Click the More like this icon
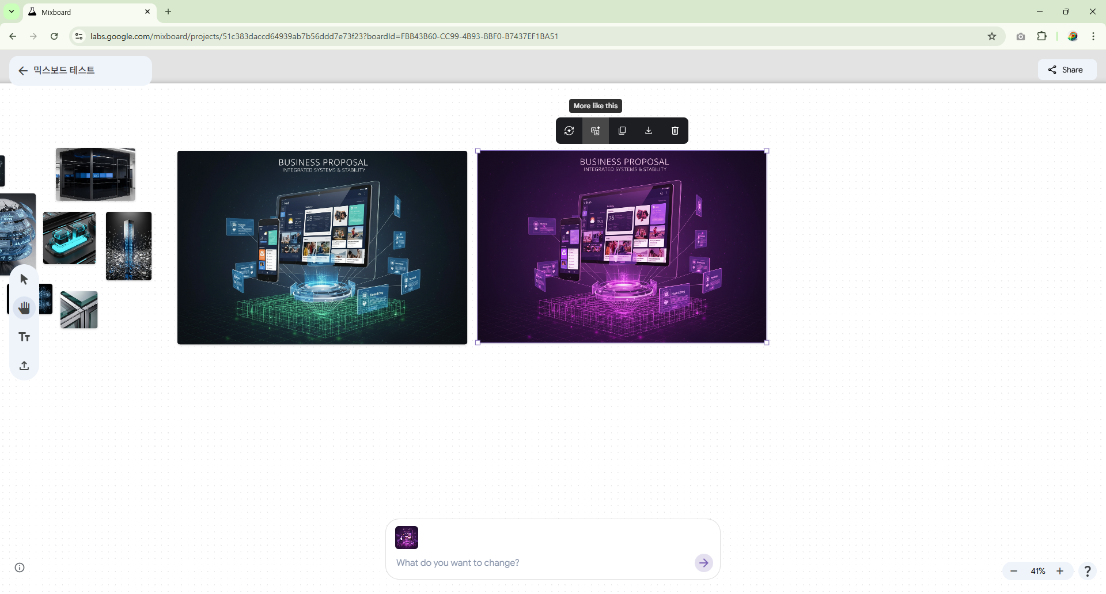The width and height of the screenshot is (1106, 594). 596,131
